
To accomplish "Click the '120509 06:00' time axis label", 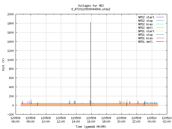I will (16, 120).
